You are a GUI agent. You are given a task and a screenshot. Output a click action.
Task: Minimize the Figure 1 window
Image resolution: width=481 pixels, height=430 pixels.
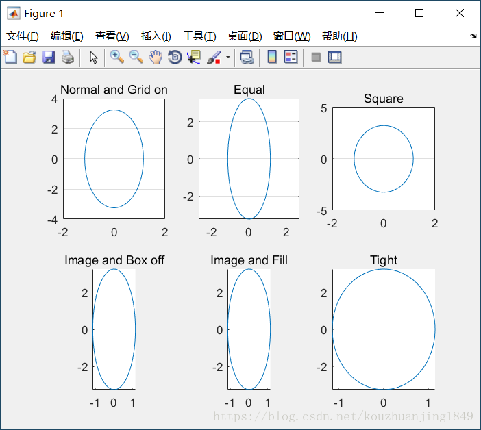pyautogui.click(x=380, y=13)
